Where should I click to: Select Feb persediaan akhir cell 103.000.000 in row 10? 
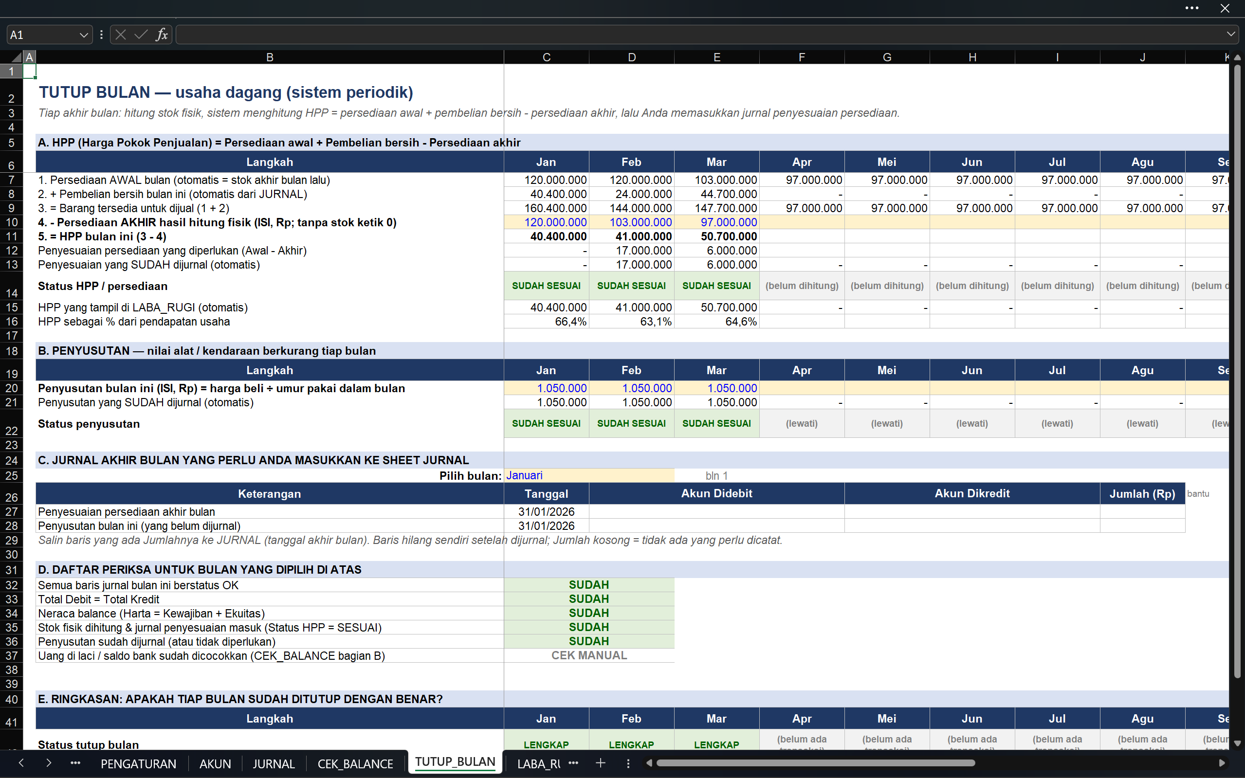coord(632,222)
